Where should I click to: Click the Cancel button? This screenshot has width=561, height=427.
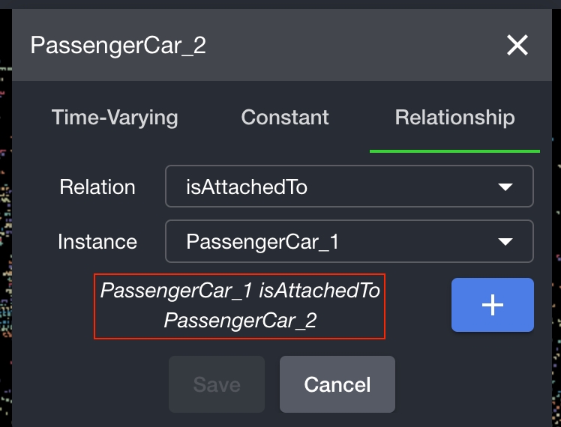[x=337, y=384]
